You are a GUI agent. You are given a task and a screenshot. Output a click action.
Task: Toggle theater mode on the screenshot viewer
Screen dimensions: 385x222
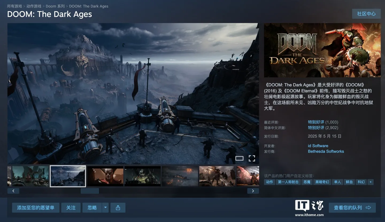239,158
